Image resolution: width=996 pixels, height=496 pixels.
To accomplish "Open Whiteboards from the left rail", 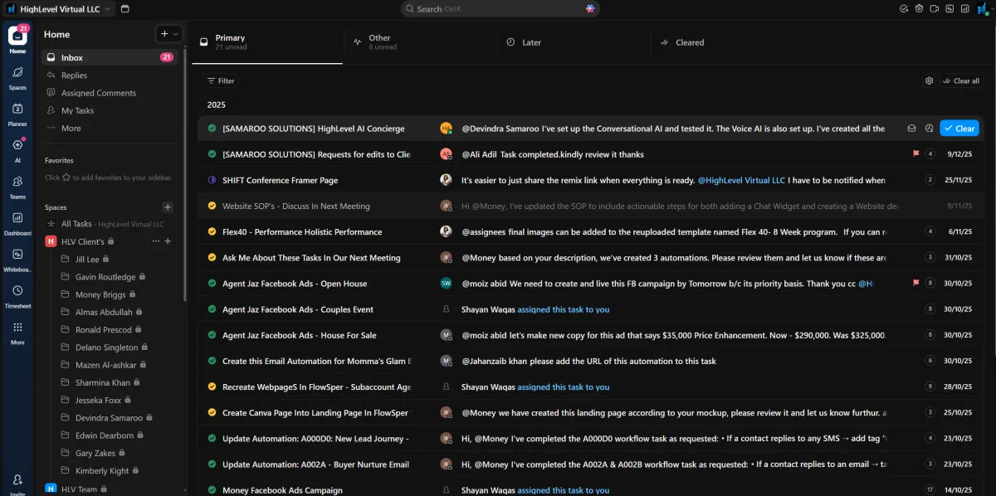I will (17, 254).
